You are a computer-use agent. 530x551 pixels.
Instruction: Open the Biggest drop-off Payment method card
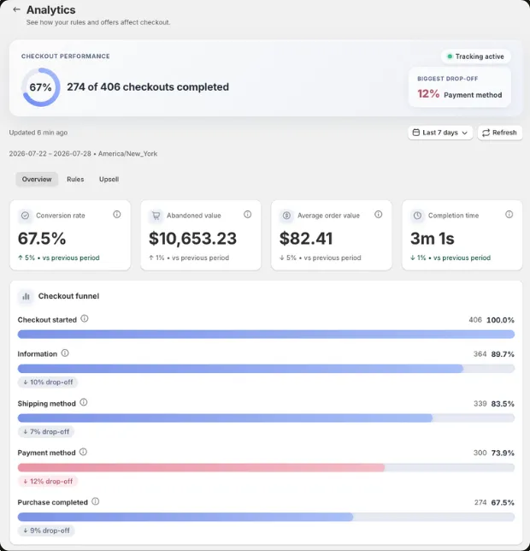pos(459,87)
